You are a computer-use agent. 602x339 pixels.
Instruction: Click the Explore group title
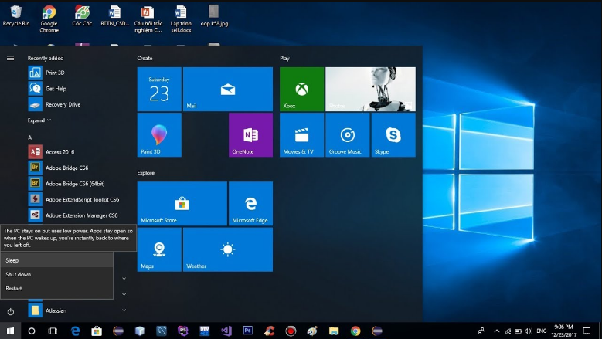coord(146,173)
